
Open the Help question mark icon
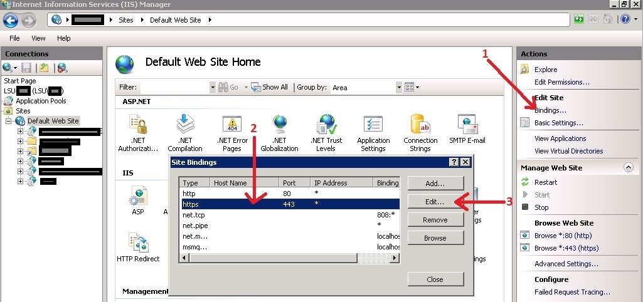click(625, 19)
